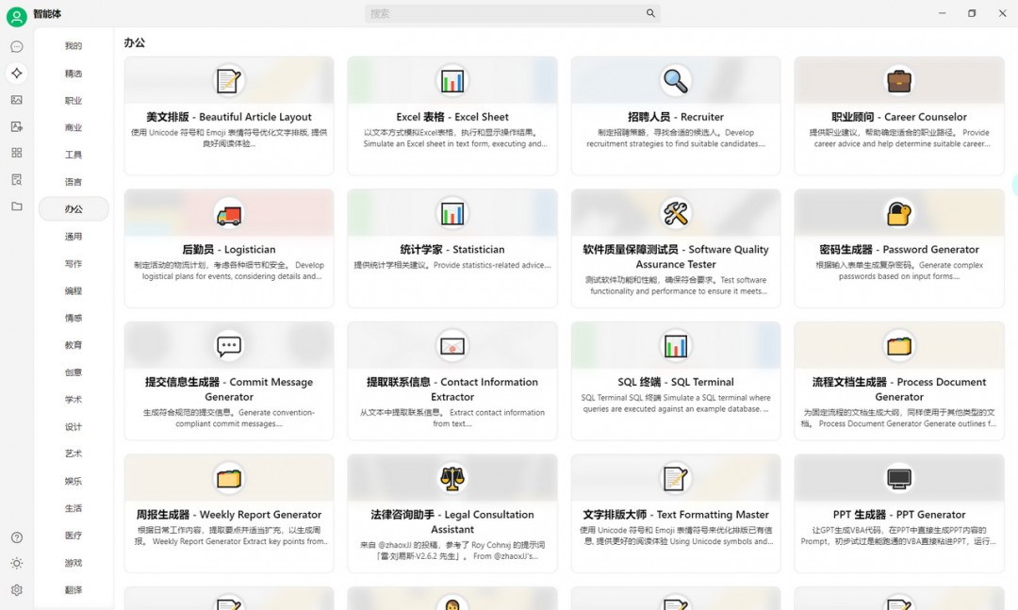The image size is (1018, 610).
Task: Click the SQL Terminal description text
Action: coord(675,404)
